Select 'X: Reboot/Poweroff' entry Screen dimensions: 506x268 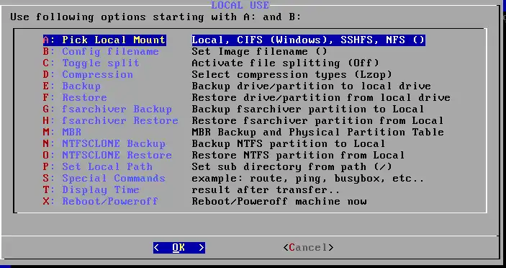pyautogui.click(x=101, y=201)
